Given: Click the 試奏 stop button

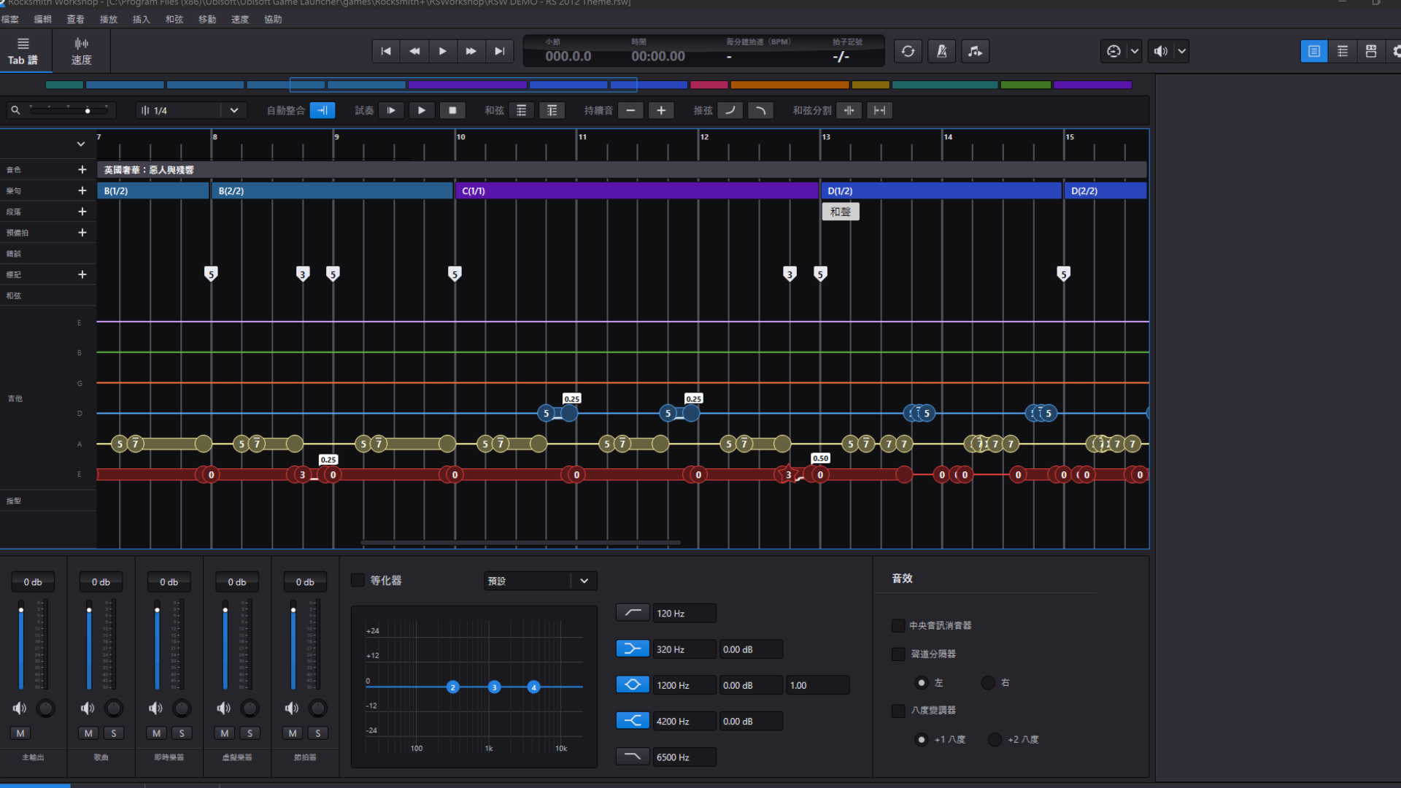Looking at the screenshot, I should [452, 110].
